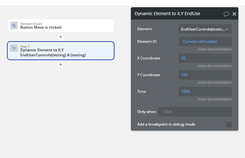Select the Button Move is clicked event
Viewport: 245px width, 158px height.
click(61, 25)
